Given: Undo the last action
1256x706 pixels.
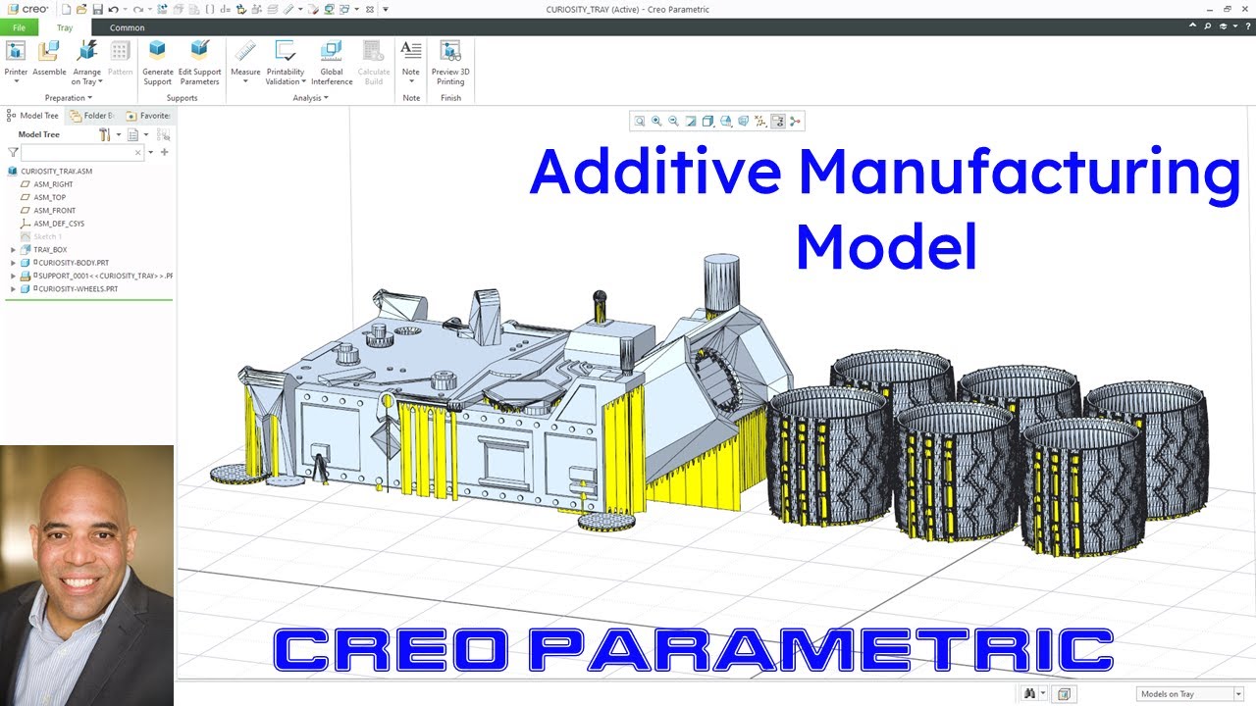Looking at the screenshot, I should click(113, 9).
